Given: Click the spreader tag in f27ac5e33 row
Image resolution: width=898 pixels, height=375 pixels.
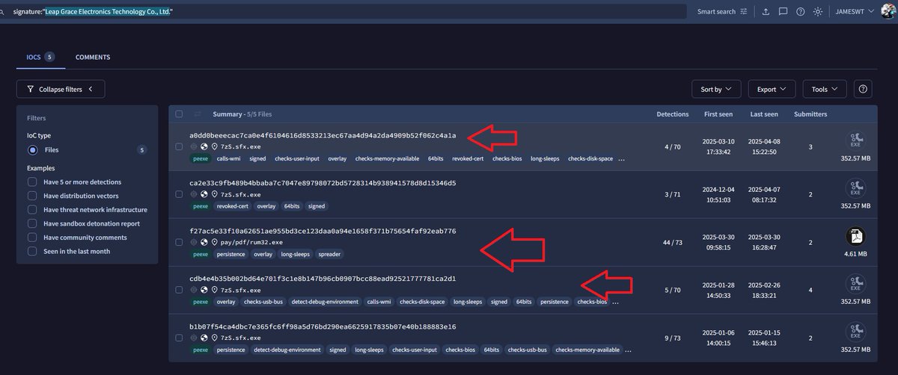Looking at the screenshot, I should click(x=329, y=254).
